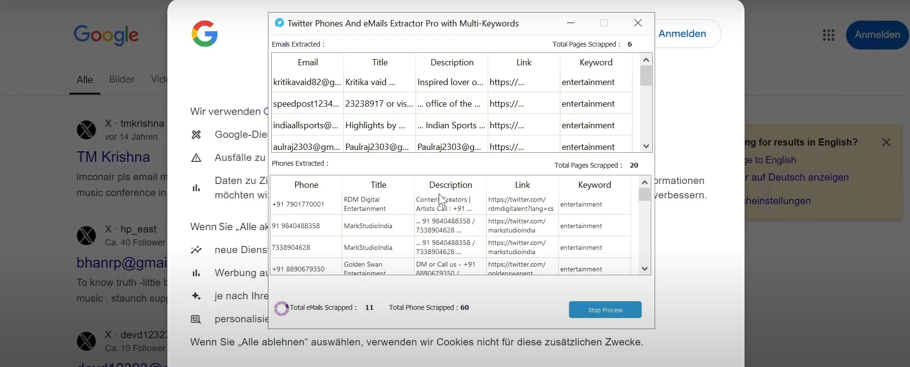Click the X logo beside hp_east result
The width and height of the screenshot is (910, 367).
tap(87, 235)
